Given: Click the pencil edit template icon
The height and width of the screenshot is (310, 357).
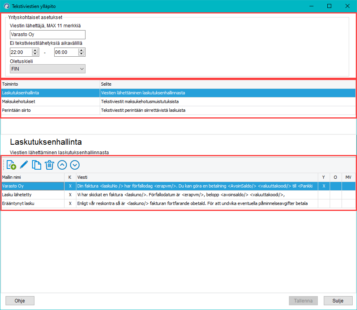Looking at the screenshot, I should [24, 165].
